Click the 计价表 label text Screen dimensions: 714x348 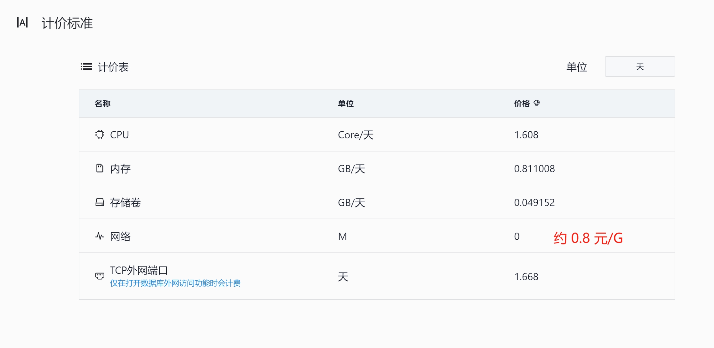(113, 67)
